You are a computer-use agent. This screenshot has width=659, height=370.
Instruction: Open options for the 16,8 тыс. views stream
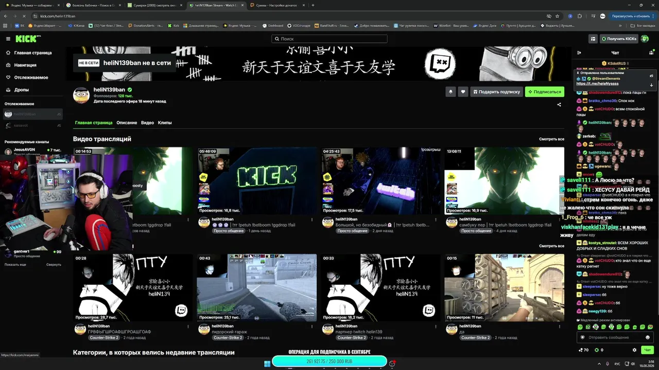click(x=311, y=219)
